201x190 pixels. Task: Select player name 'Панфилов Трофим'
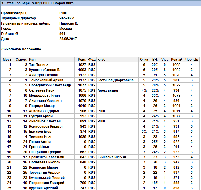45,152
